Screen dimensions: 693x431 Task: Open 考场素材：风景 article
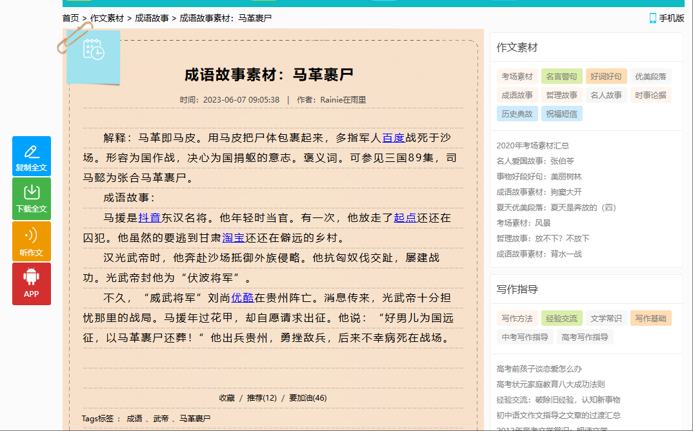[523, 223]
